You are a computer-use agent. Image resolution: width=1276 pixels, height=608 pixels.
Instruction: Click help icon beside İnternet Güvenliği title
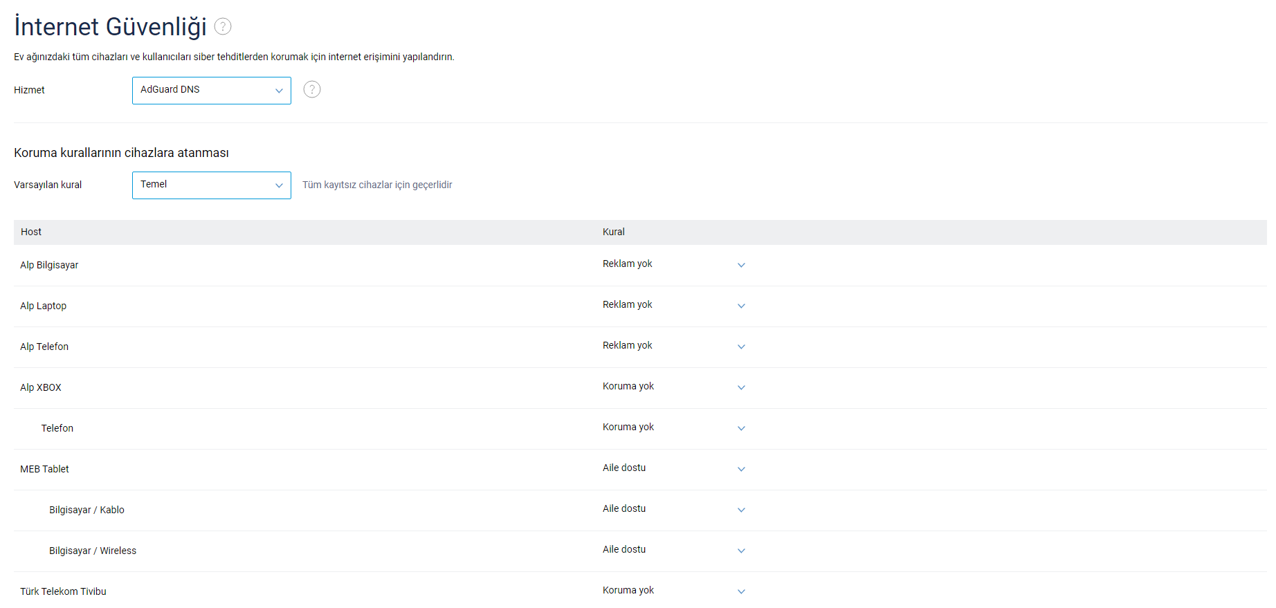[x=223, y=26]
